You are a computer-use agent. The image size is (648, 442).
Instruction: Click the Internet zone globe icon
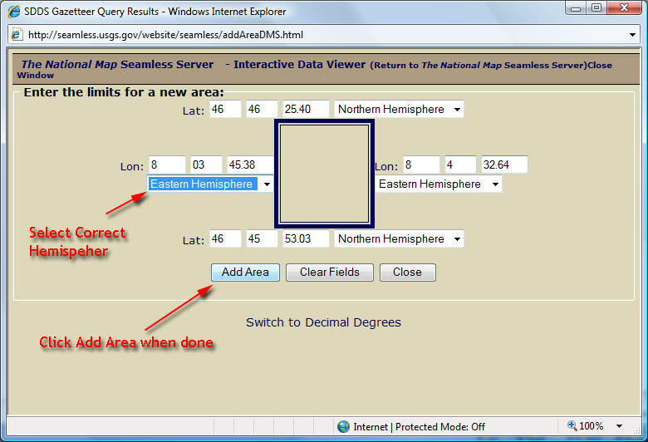click(343, 426)
